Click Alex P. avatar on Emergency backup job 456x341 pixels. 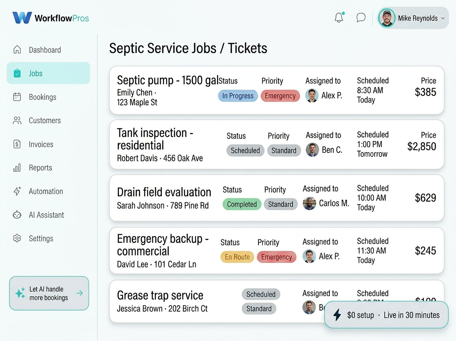click(x=309, y=257)
